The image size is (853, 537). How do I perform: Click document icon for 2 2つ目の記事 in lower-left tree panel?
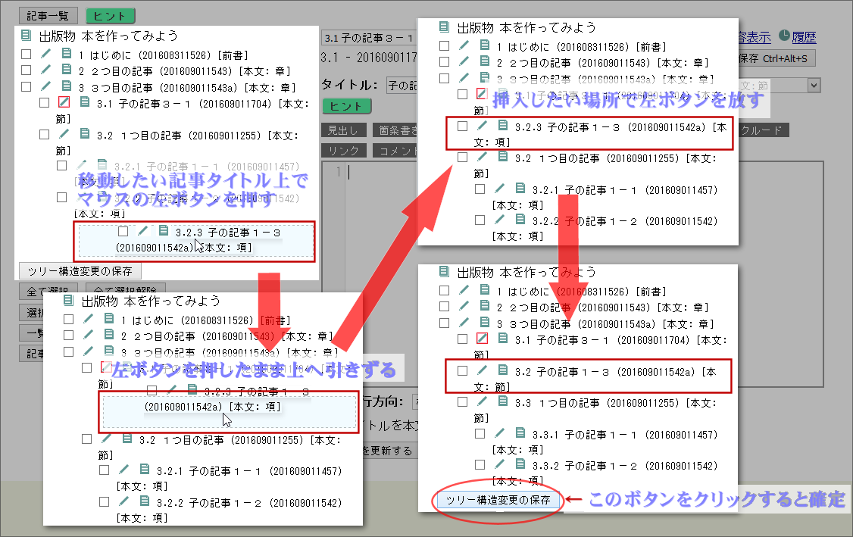tap(109, 334)
